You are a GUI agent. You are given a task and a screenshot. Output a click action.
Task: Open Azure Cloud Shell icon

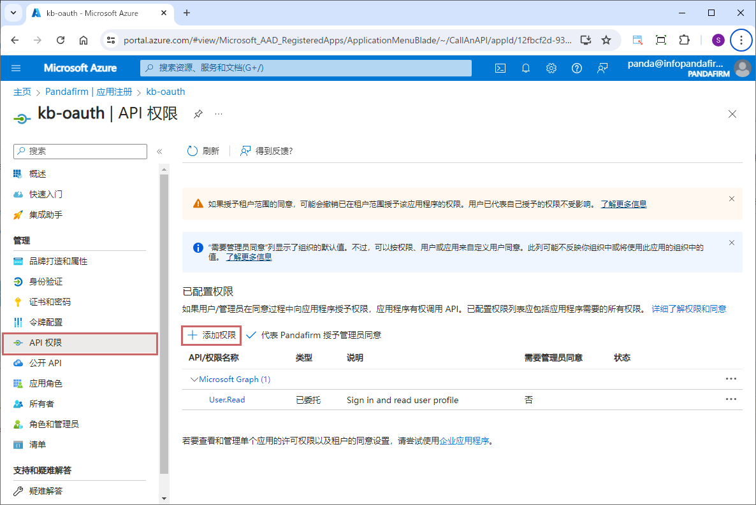click(x=500, y=68)
